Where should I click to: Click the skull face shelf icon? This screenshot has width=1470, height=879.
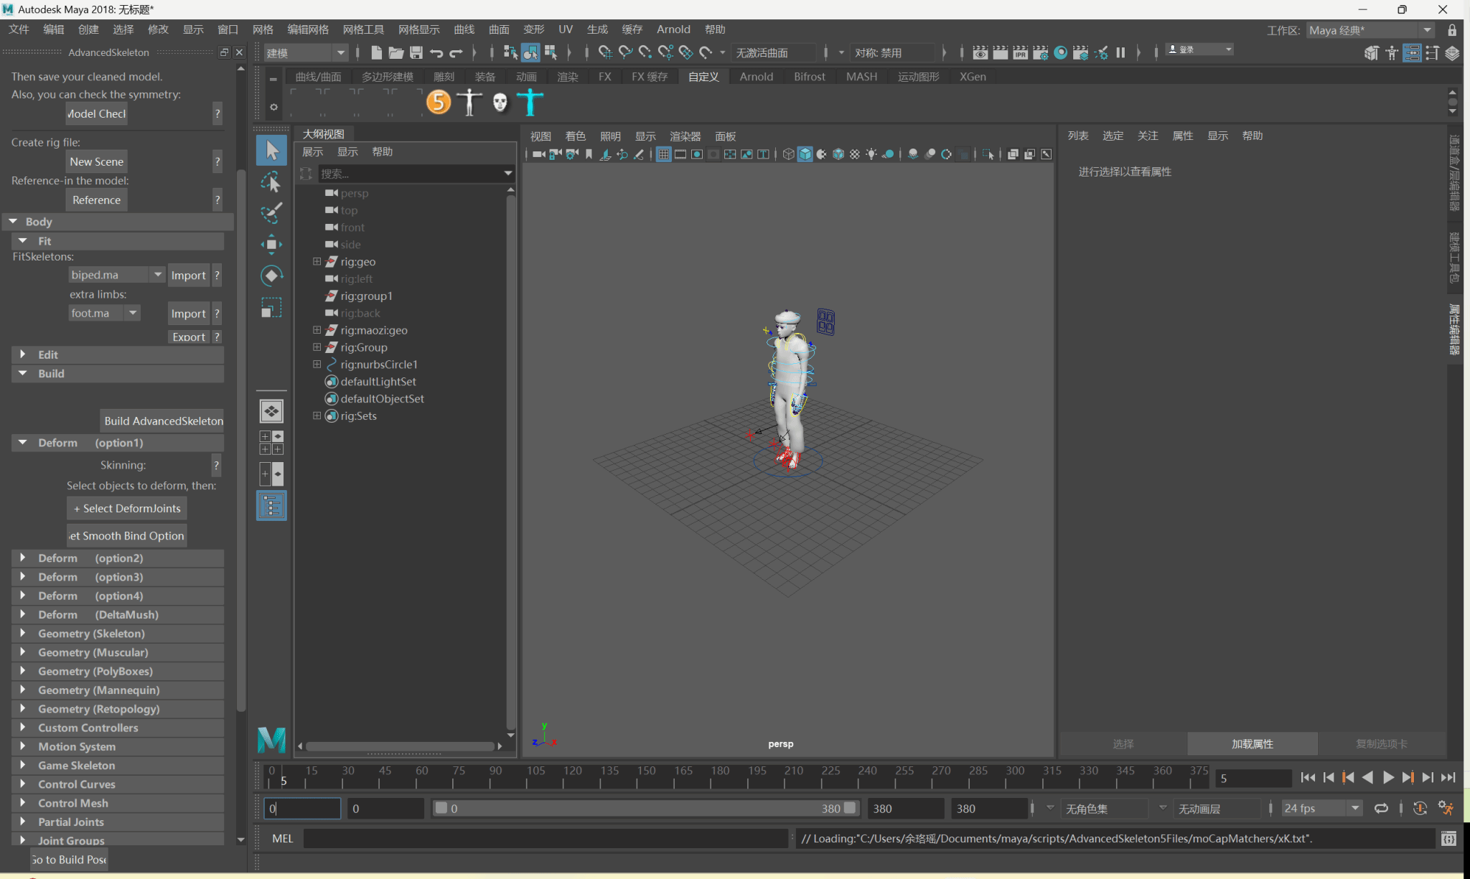pyautogui.click(x=500, y=102)
